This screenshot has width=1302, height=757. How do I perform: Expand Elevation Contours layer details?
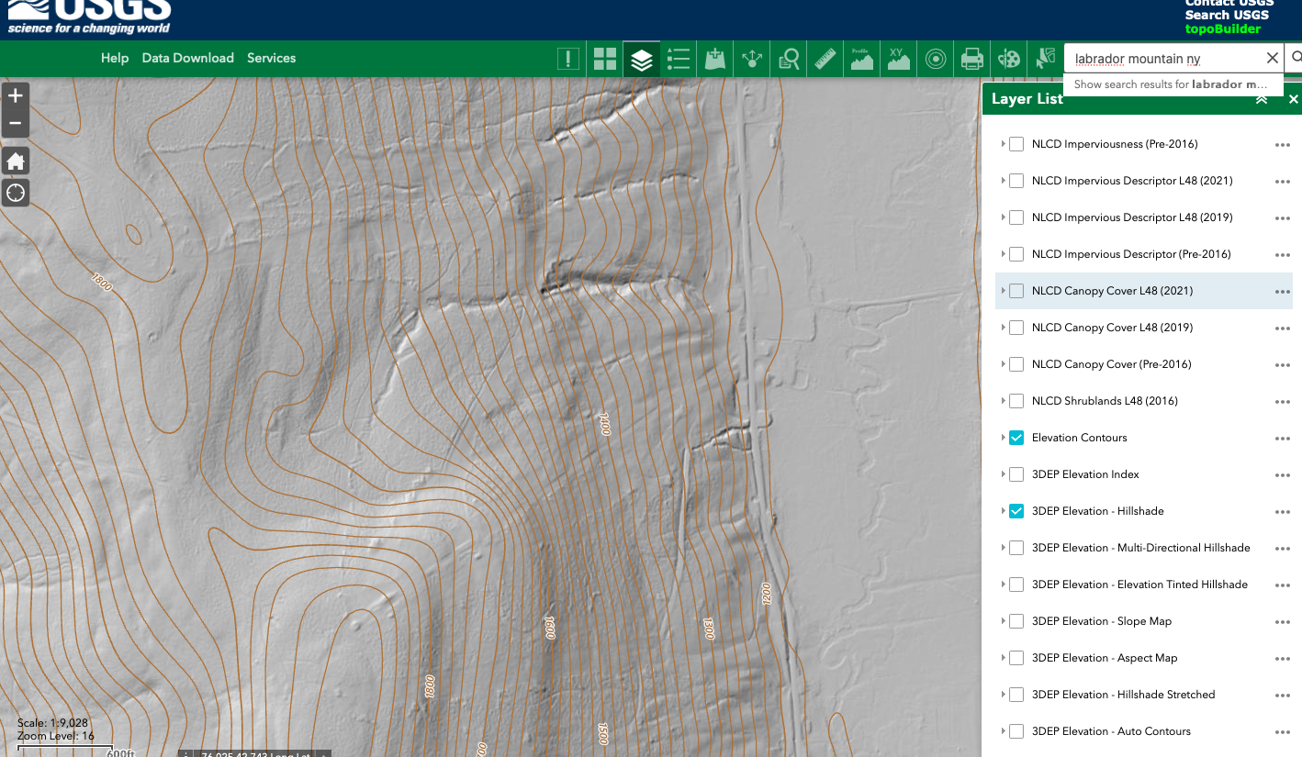tap(1003, 438)
